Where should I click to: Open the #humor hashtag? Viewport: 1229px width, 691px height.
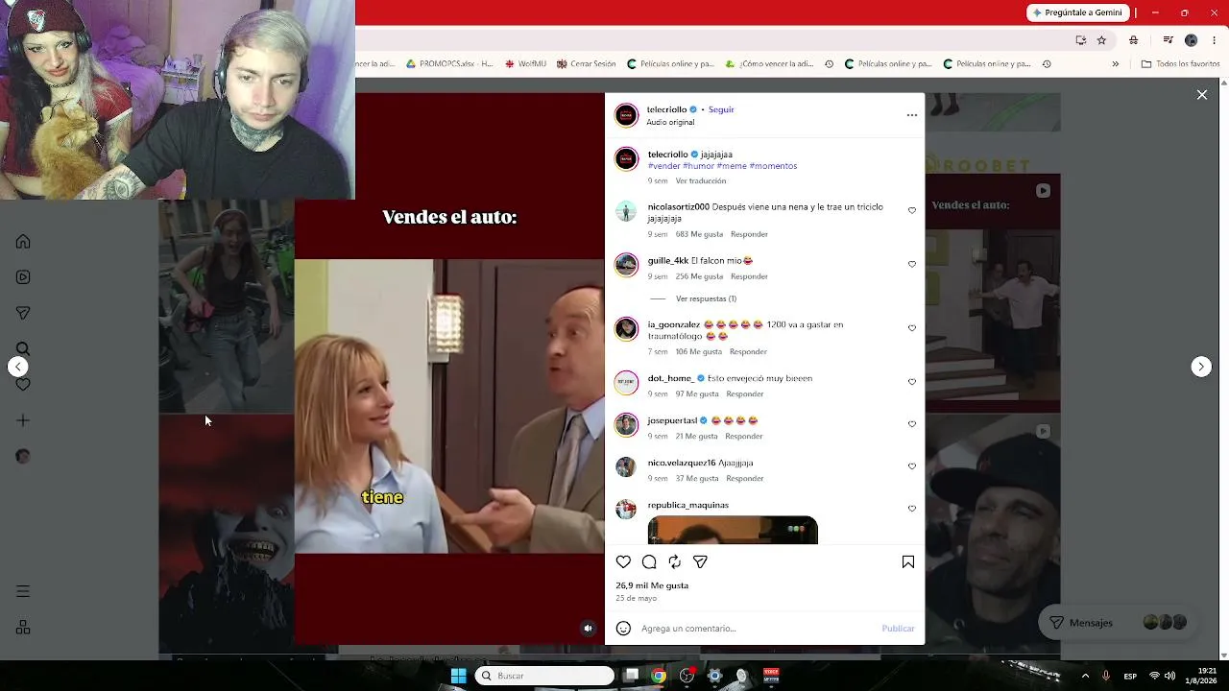click(698, 166)
